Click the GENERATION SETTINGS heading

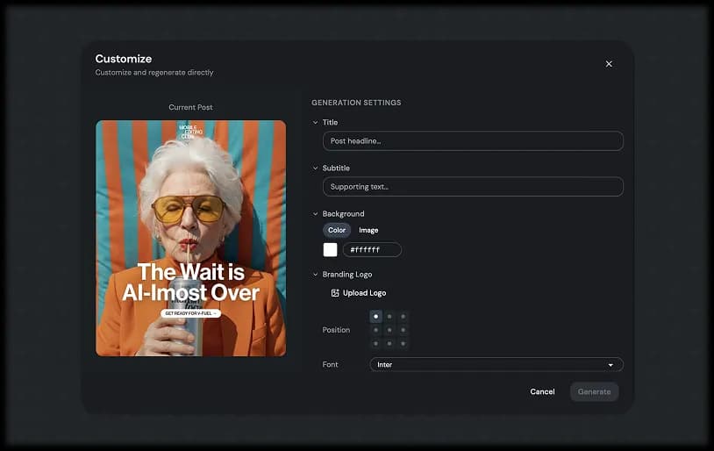[x=356, y=103]
